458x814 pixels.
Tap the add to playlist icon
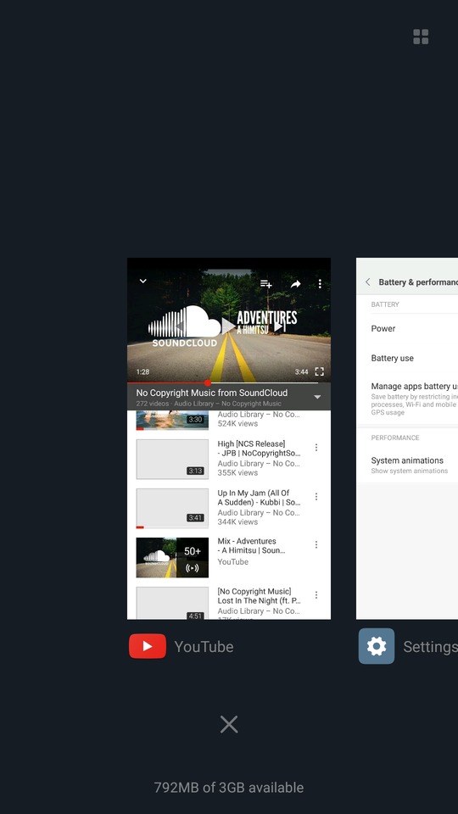pos(265,284)
